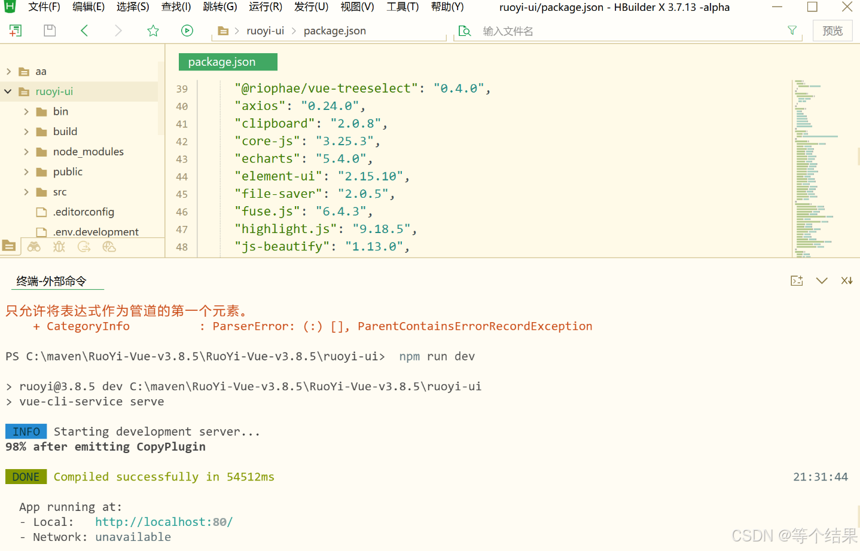Open the 帮助(Y) menu
This screenshot has width=860, height=551.
(447, 7)
